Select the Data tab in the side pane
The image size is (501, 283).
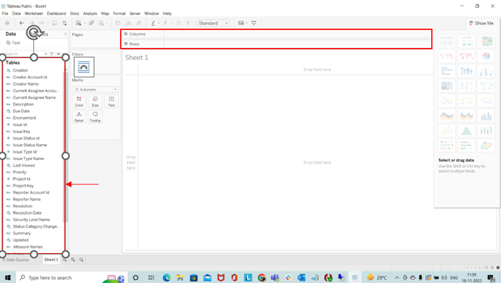tap(11, 34)
